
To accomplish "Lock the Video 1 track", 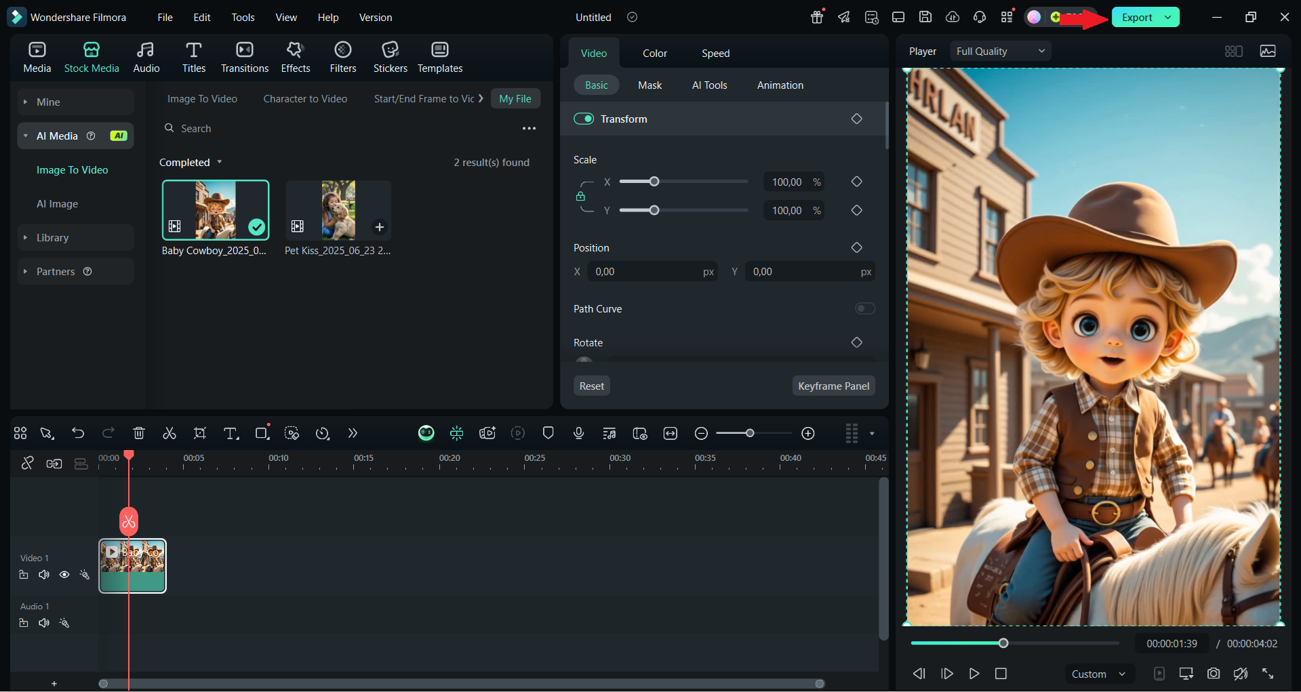I will tap(24, 575).
